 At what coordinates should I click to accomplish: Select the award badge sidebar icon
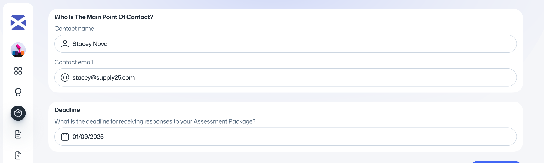tap(18, 92)
